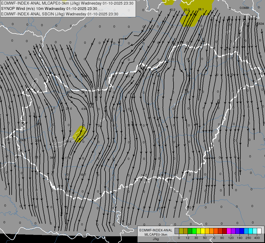The height and width of the screenshot is (243, 265).
Task: Select the dark red legend swatch
Action: (224, 231)
